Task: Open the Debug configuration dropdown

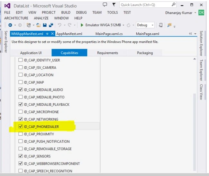Action: pyautogui.click(x=145, y=25)
